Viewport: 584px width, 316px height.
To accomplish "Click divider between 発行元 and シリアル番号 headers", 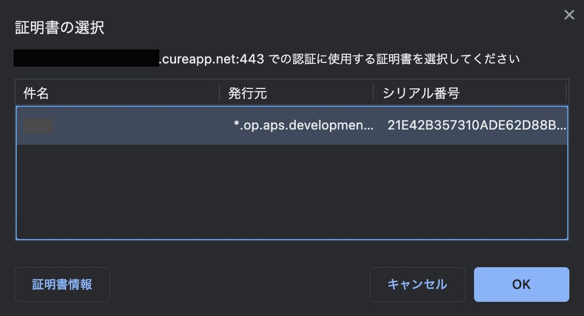I will pos(373,93).
